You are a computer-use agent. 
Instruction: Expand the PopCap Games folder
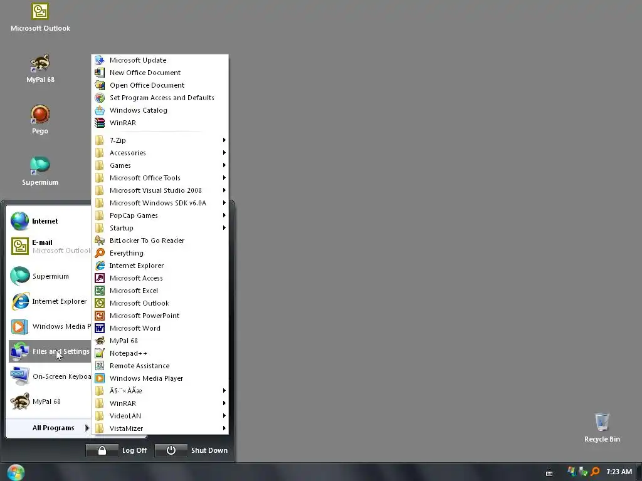[x=160, y=215]
